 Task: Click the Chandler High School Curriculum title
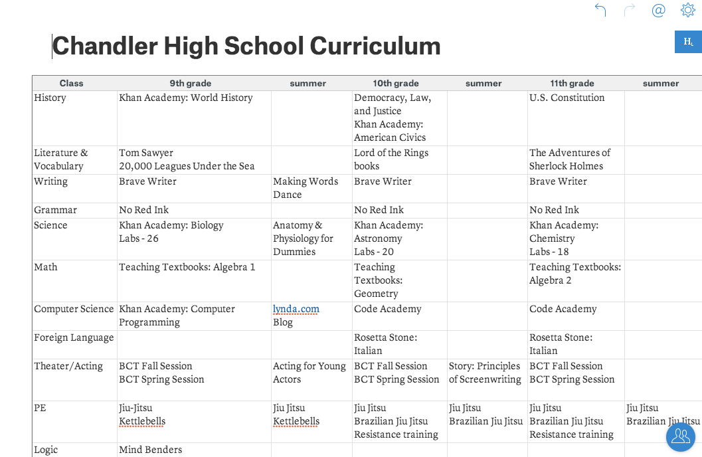click(246, 46)
